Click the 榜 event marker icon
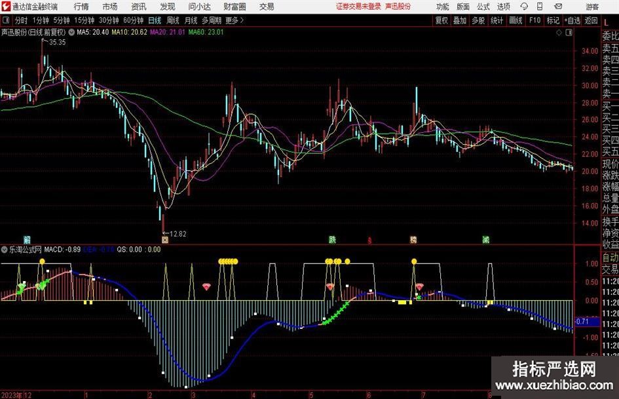Image resolution: width=619 pixels, height=399 pixels. pos(413,240)
